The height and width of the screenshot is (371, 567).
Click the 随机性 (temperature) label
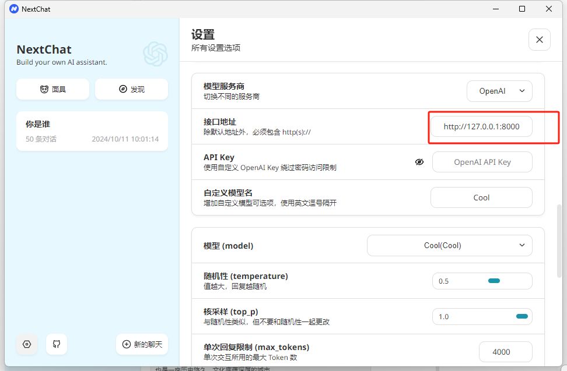246,276
